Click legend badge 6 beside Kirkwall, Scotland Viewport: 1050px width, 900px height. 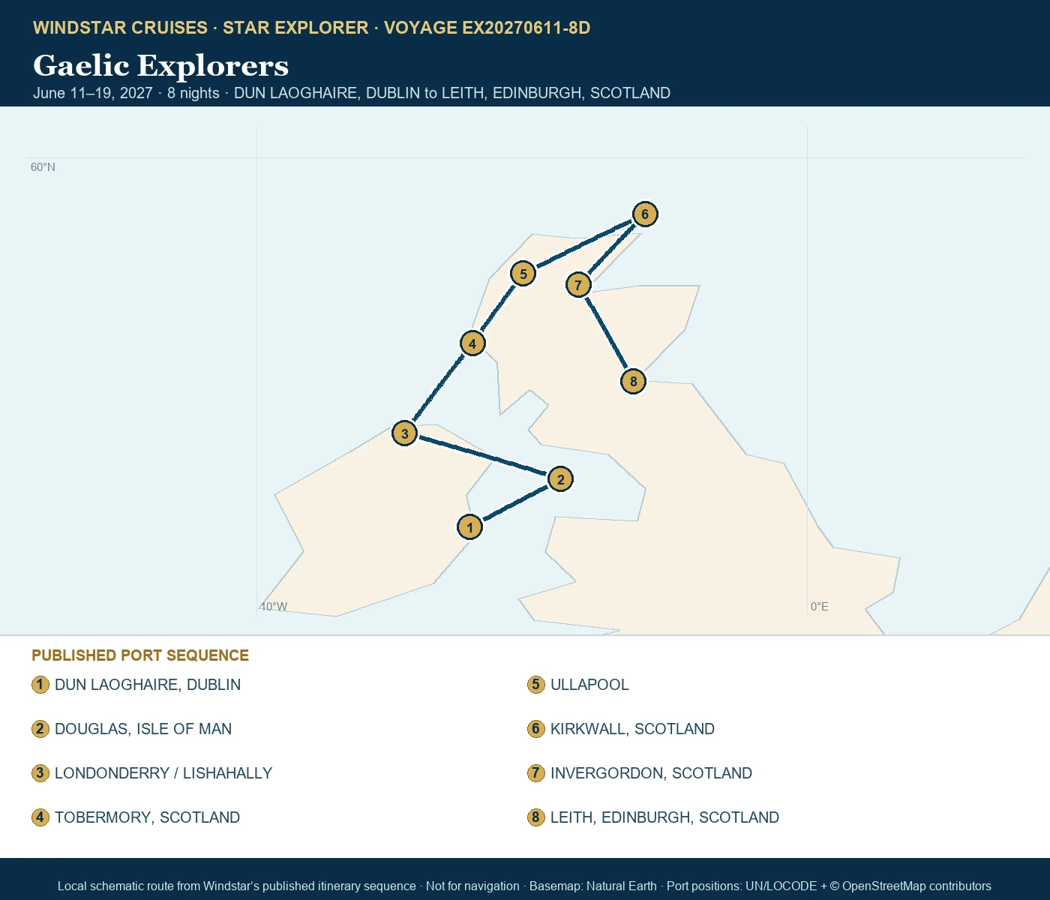coord(535,729)
